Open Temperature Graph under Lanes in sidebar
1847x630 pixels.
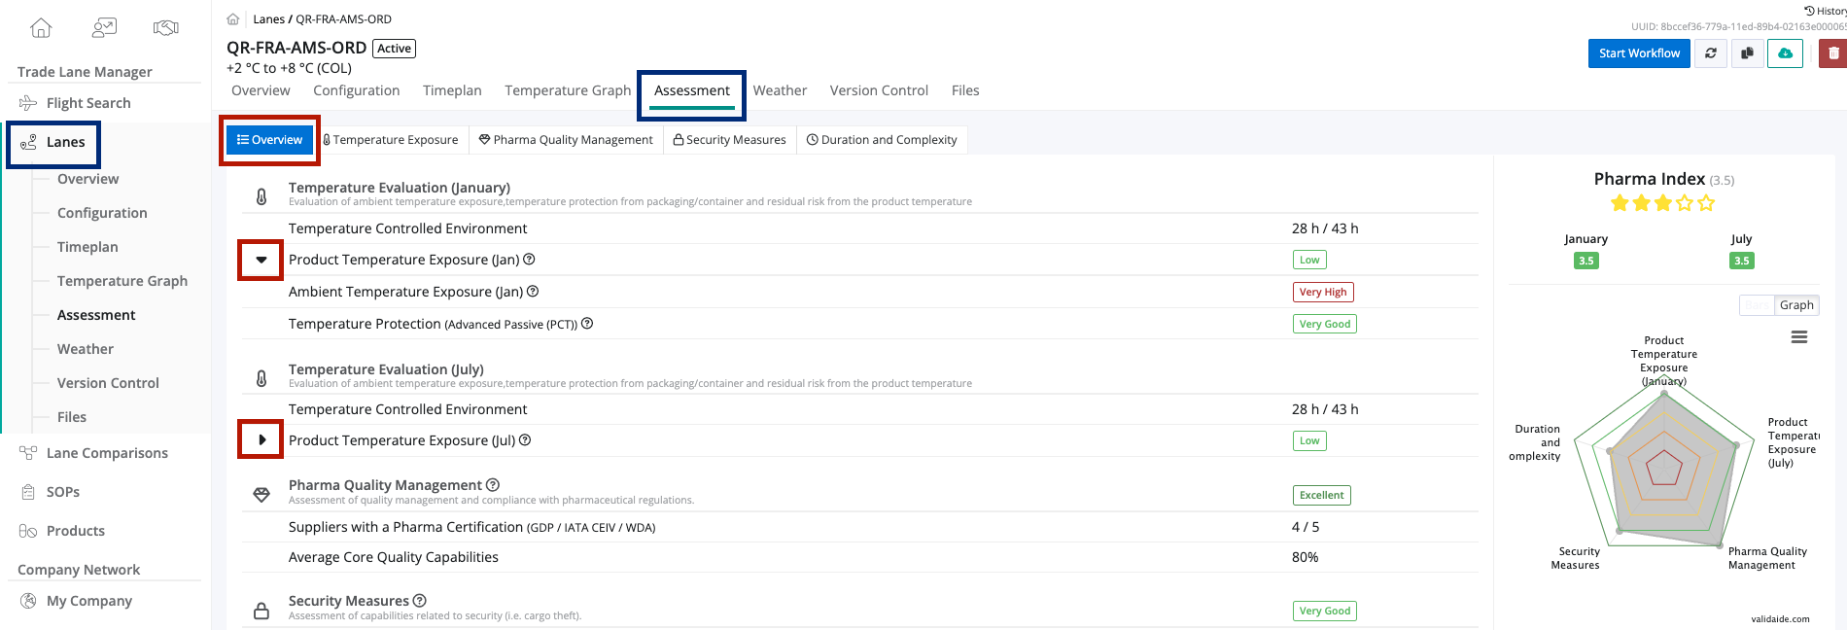coord(122,281)
